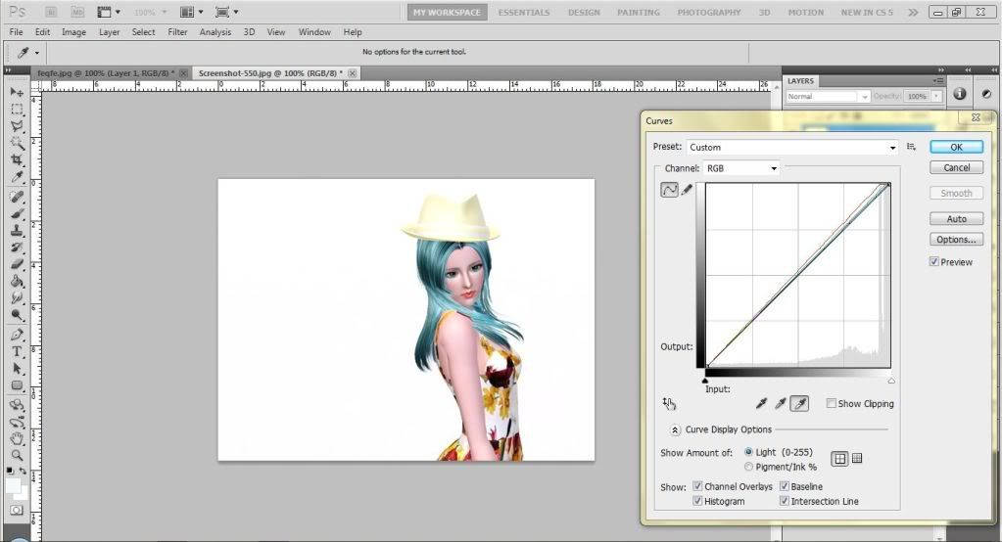Toggle the Histogram checkbox
This screenshot has width=1002, height=542.
tap(697, 501)
